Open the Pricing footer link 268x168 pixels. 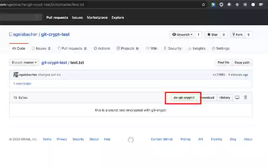pyautogui.click(x=186, y=139)
